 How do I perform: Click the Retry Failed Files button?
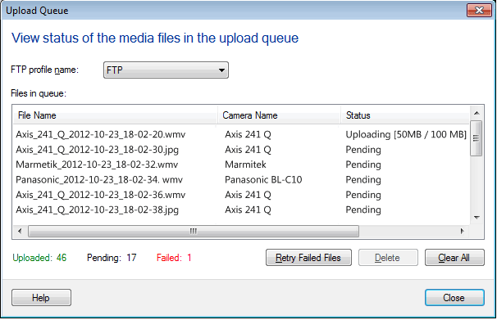click(308, 258)
